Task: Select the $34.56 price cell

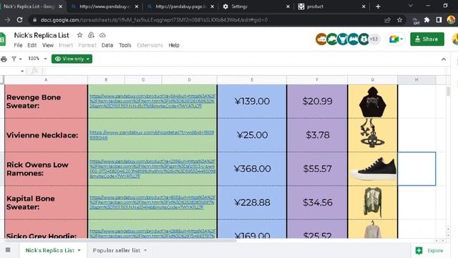Action: pos(318,202)
